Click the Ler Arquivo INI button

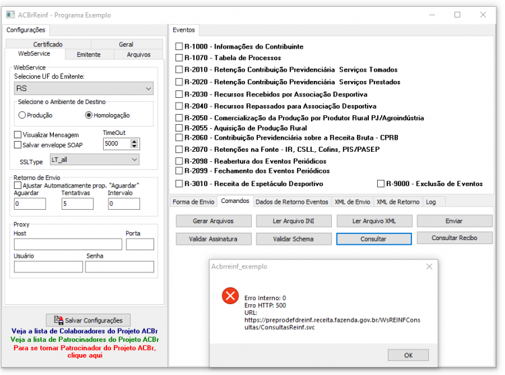[294, 221]
